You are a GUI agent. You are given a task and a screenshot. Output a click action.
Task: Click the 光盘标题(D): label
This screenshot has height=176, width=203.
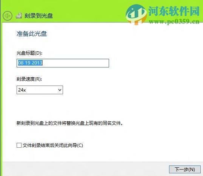(x=29, y=53)
